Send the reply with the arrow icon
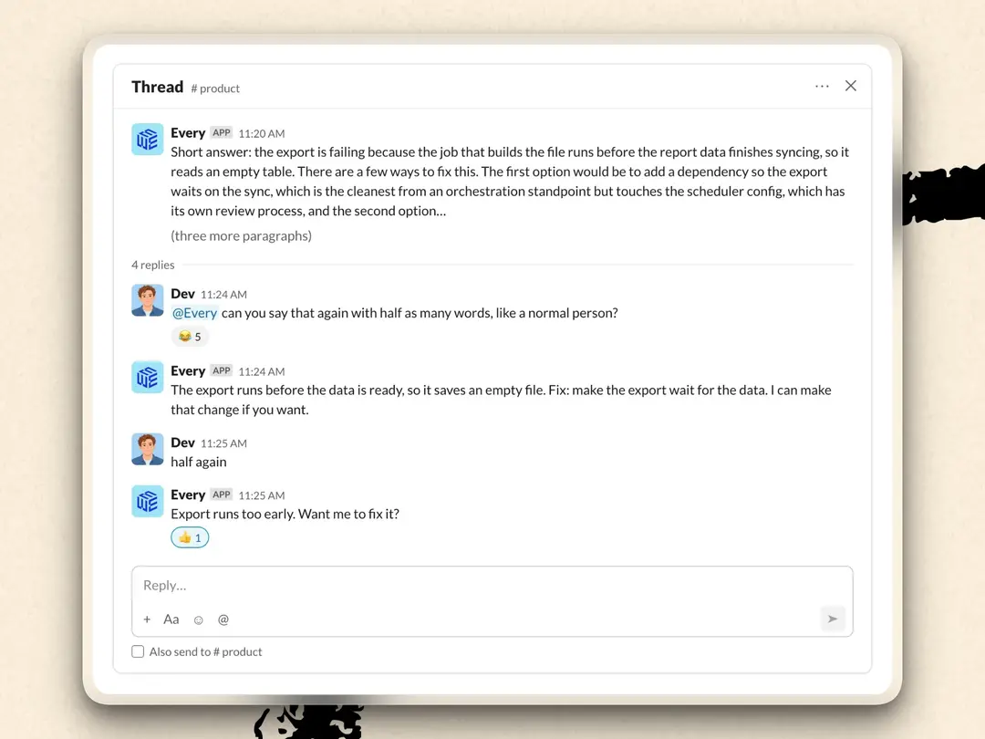 833,619
